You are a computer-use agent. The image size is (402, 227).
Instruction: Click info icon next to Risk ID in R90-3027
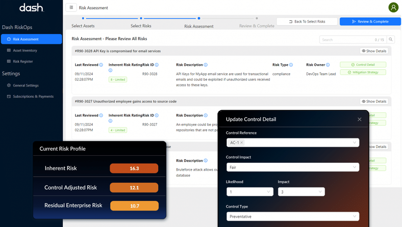click(157, 115)
